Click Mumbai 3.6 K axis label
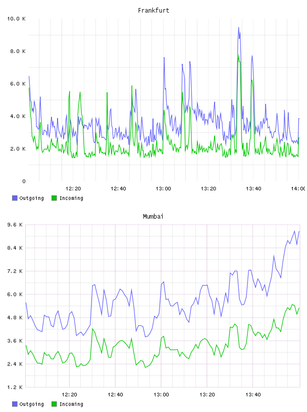This screenshot has width=307, height=412. pos(15,341)
